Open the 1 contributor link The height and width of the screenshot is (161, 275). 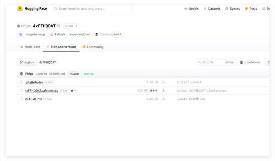point(250,62)
